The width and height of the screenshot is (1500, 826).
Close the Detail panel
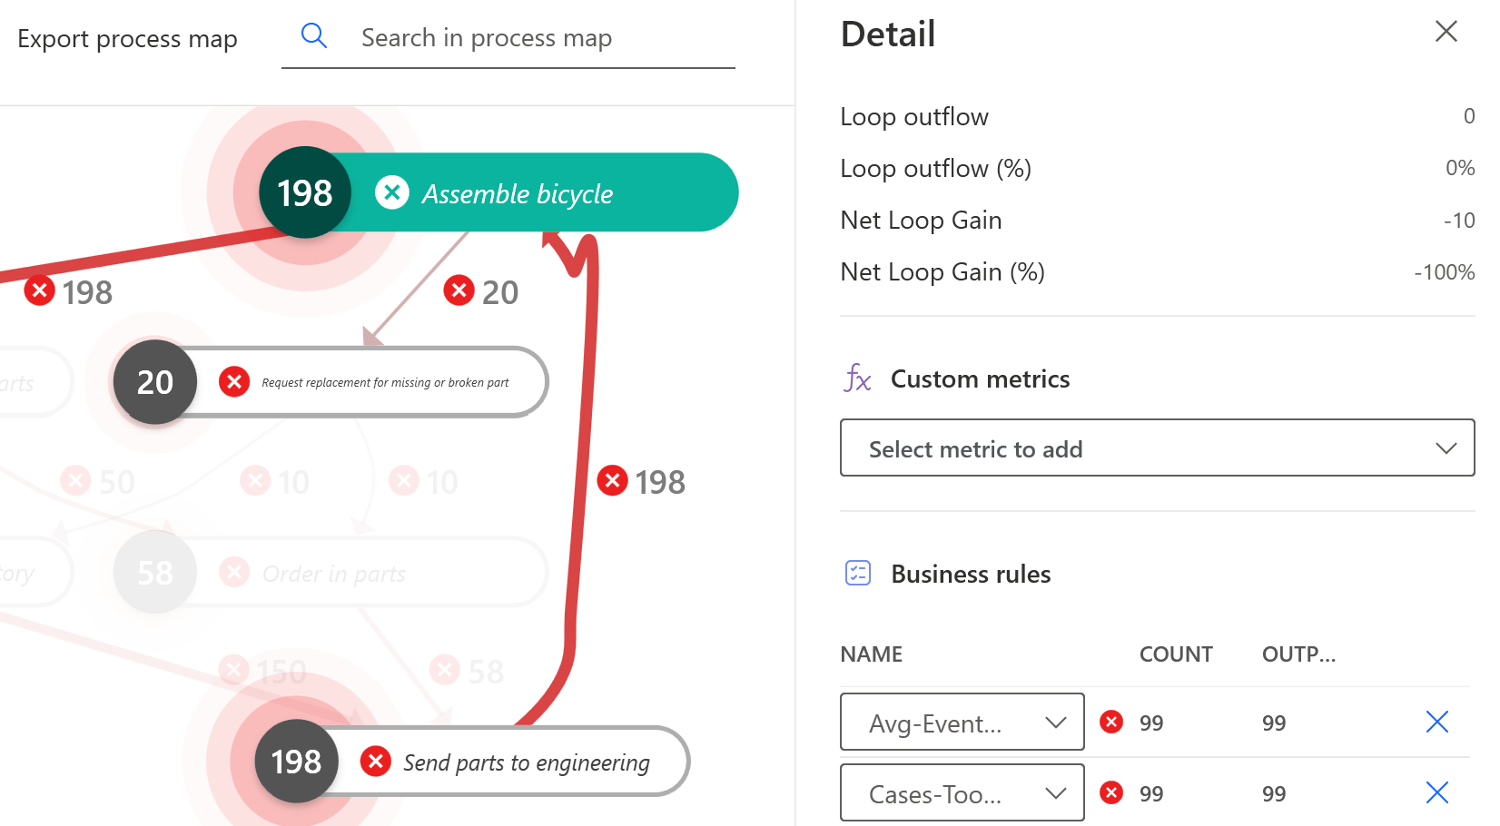coord(1446,31)
